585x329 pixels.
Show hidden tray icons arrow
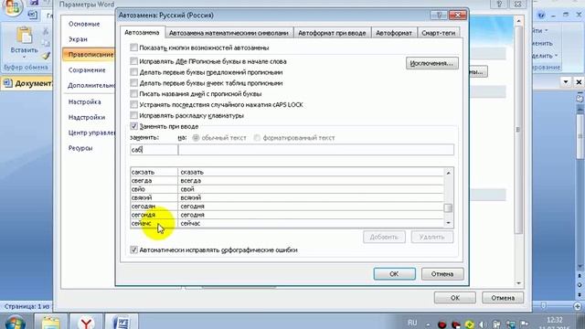428,324
